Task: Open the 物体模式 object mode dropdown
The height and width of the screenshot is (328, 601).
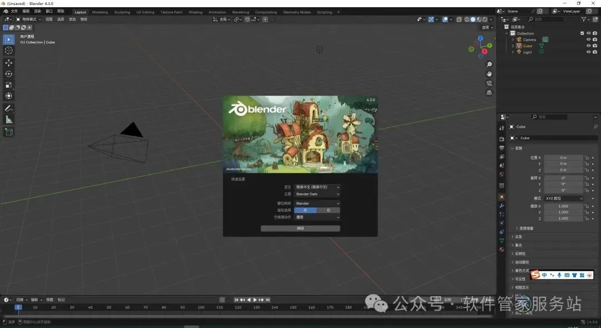Action: [x=28, y=19]
